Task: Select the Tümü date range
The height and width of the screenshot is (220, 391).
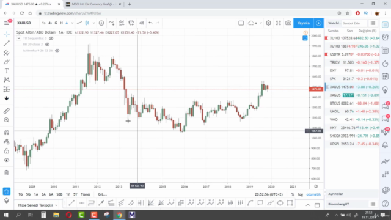Action: (x=86, y=194)
